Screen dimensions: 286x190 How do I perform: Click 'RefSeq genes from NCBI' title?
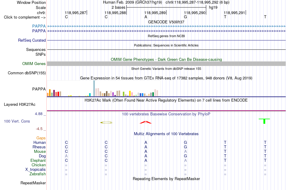[x=166, y=36]
